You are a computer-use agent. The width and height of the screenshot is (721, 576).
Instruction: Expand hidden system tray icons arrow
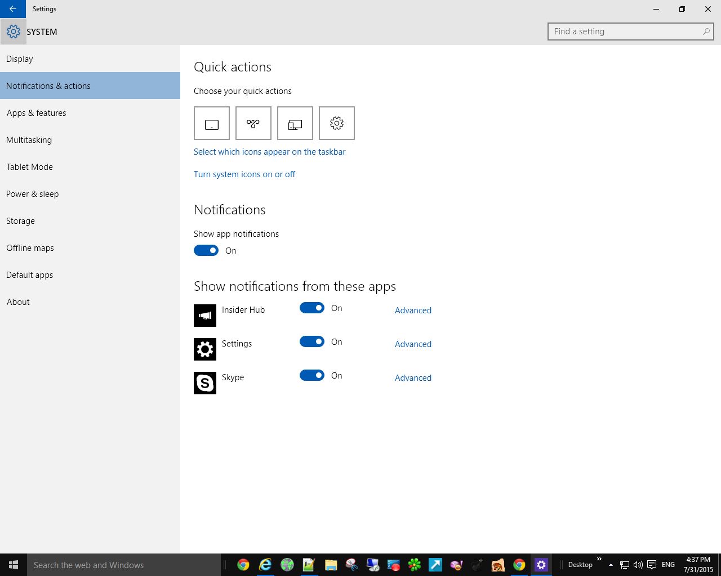tap(611, 565)
